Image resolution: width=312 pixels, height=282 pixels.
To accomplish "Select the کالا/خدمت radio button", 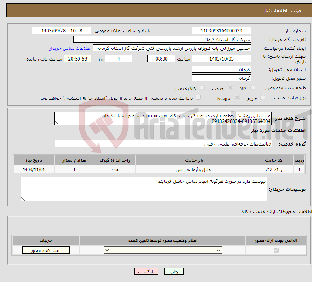I will click(202, 88).
